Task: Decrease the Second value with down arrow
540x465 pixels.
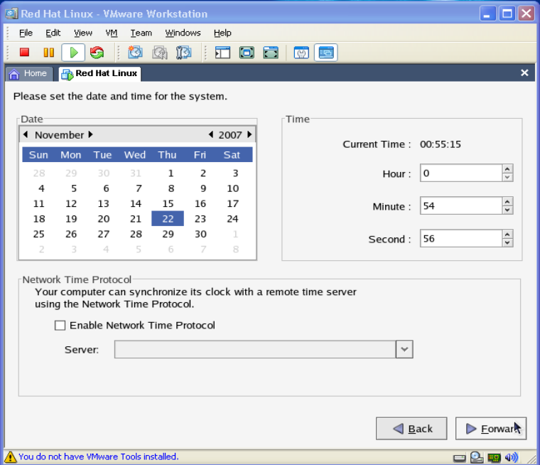Action: click(x=507, y=243)
